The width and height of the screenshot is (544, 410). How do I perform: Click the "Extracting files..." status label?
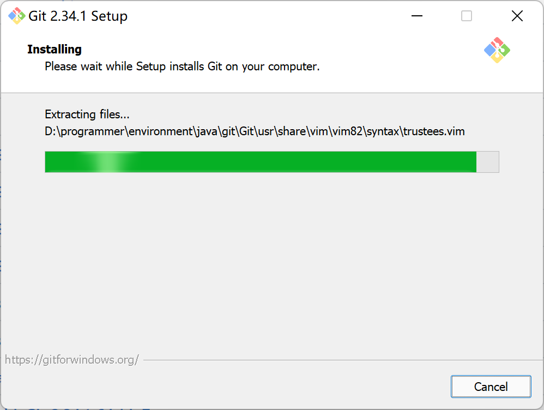(x=87, y=114)
